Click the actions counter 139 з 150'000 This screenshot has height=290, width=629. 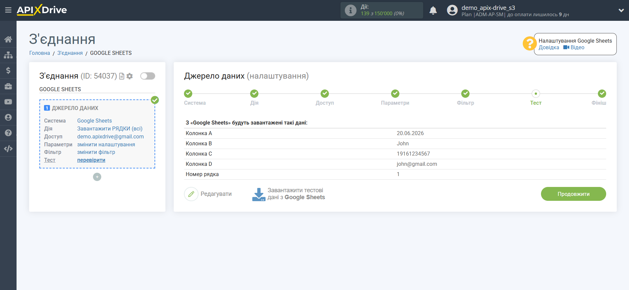coord(382,14)
